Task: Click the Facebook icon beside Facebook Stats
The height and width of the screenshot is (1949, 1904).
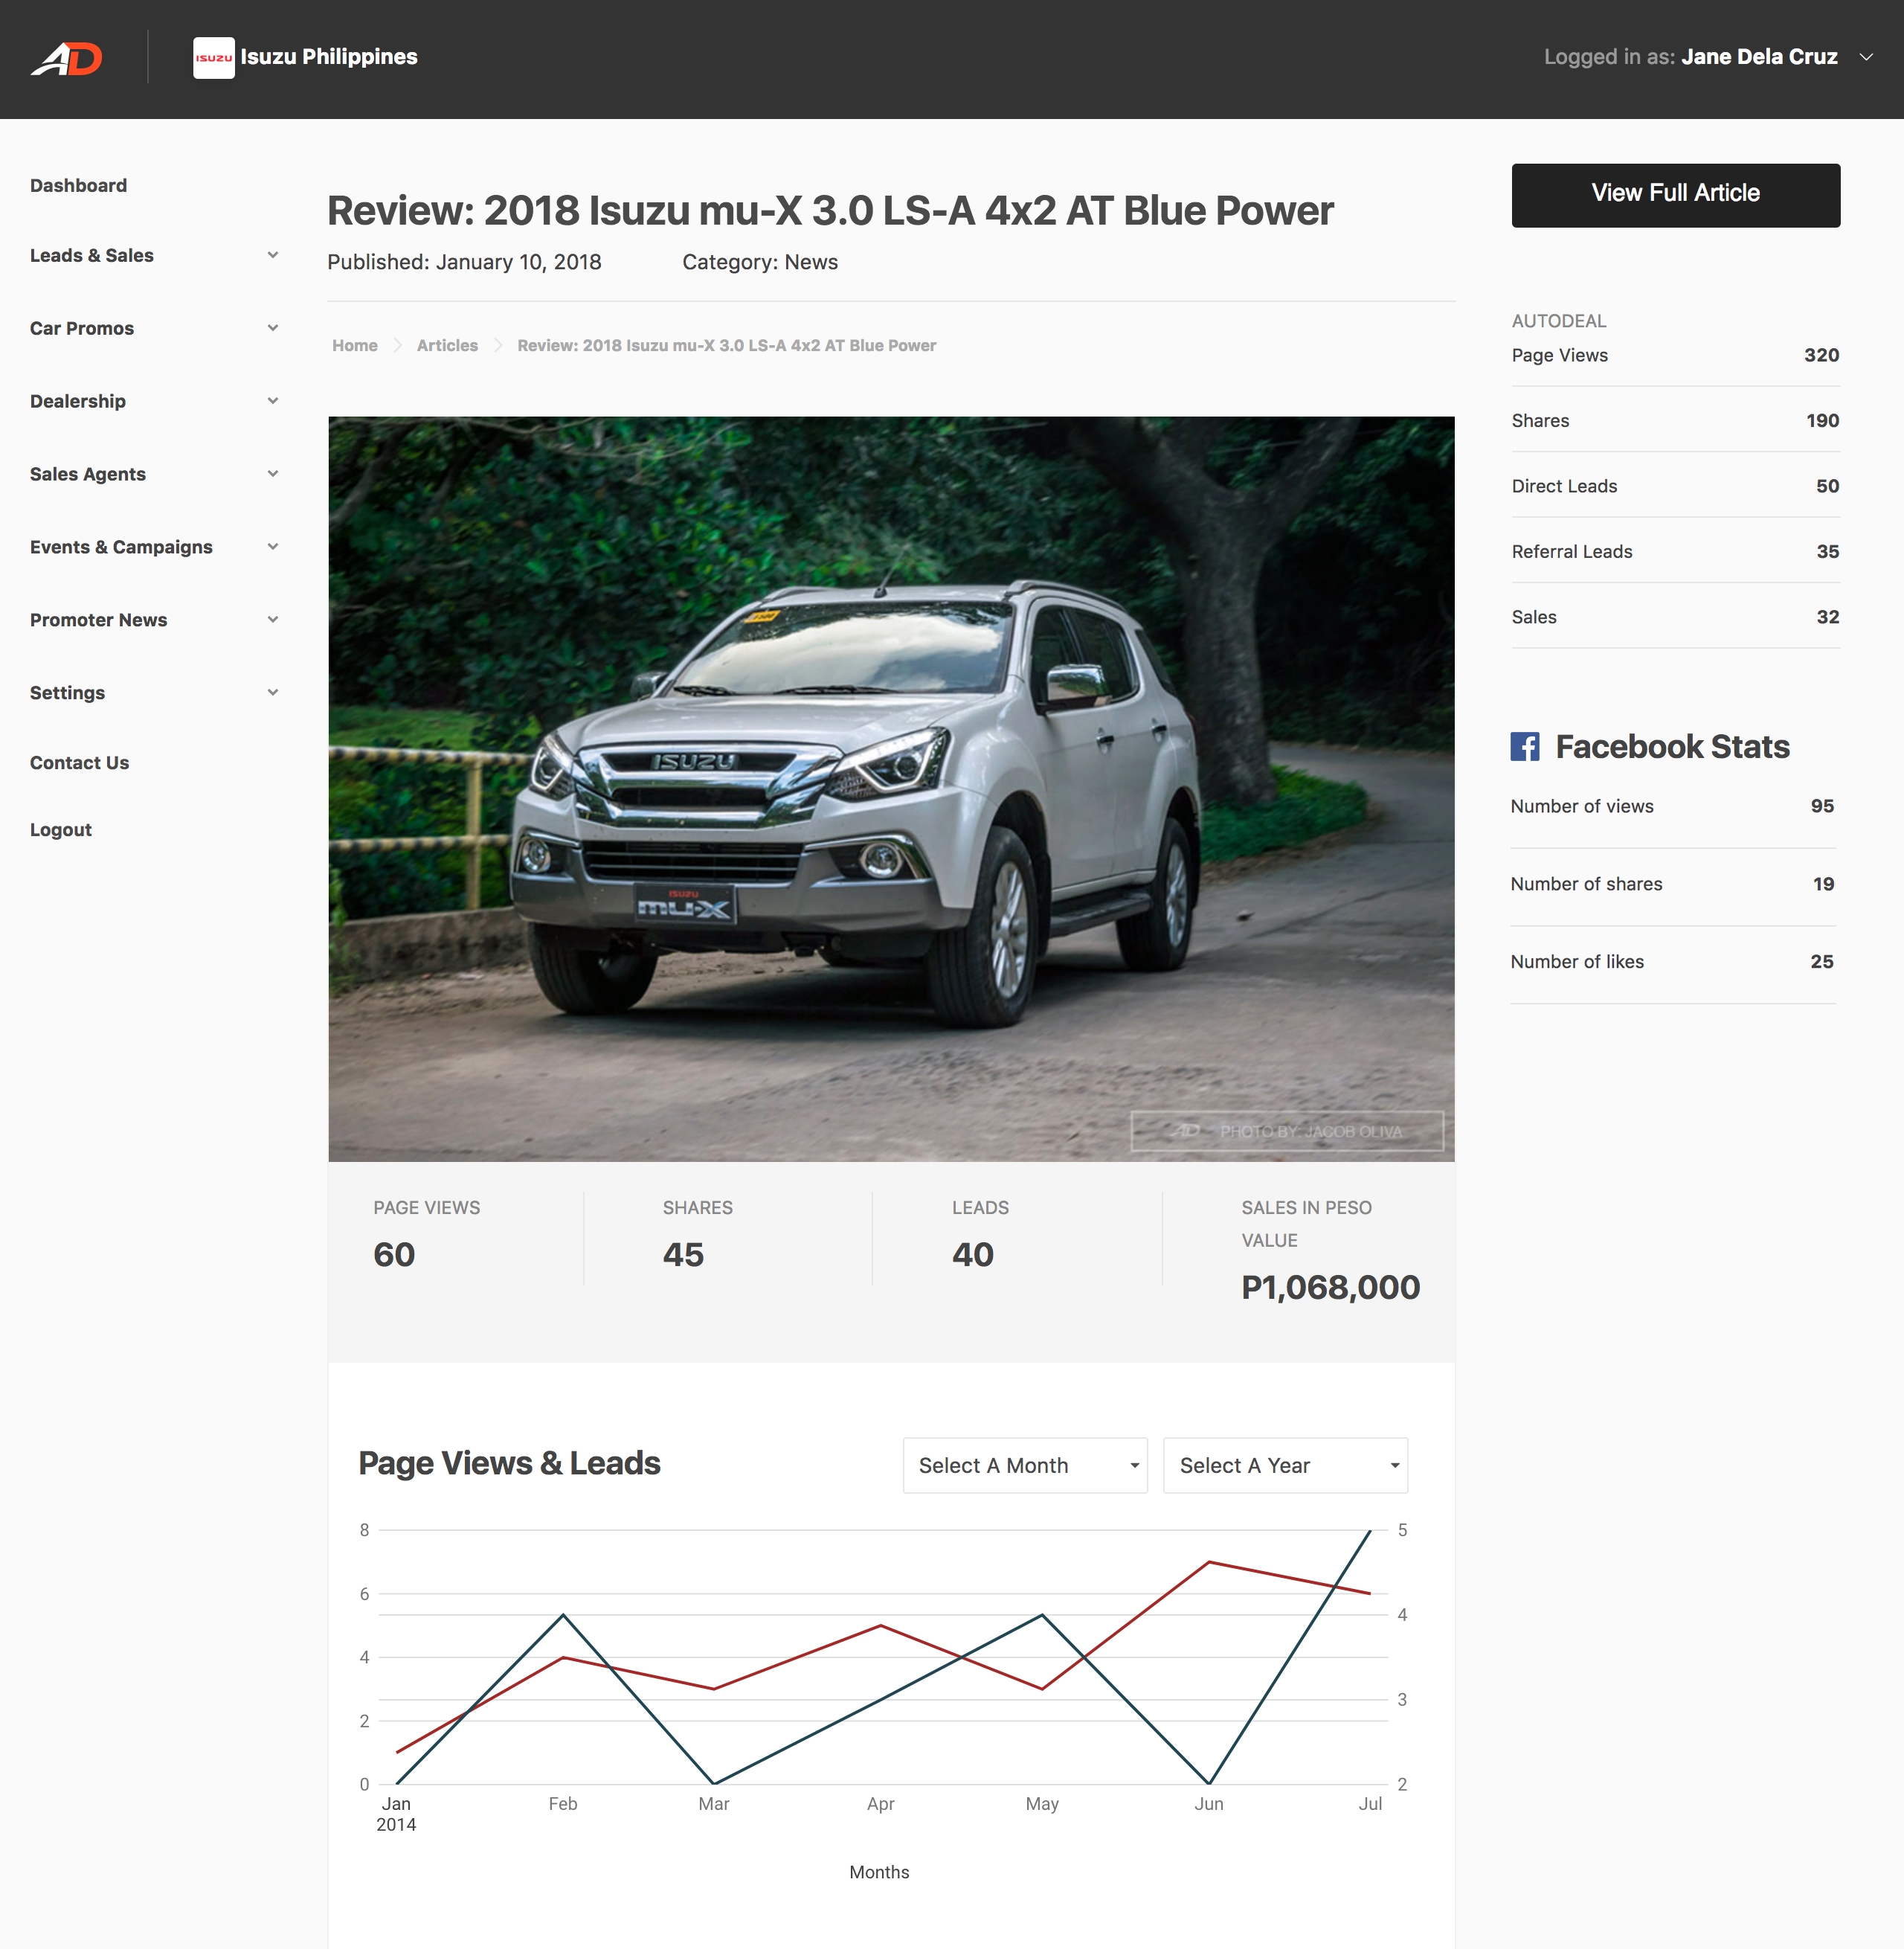Action: [1524, 746]
